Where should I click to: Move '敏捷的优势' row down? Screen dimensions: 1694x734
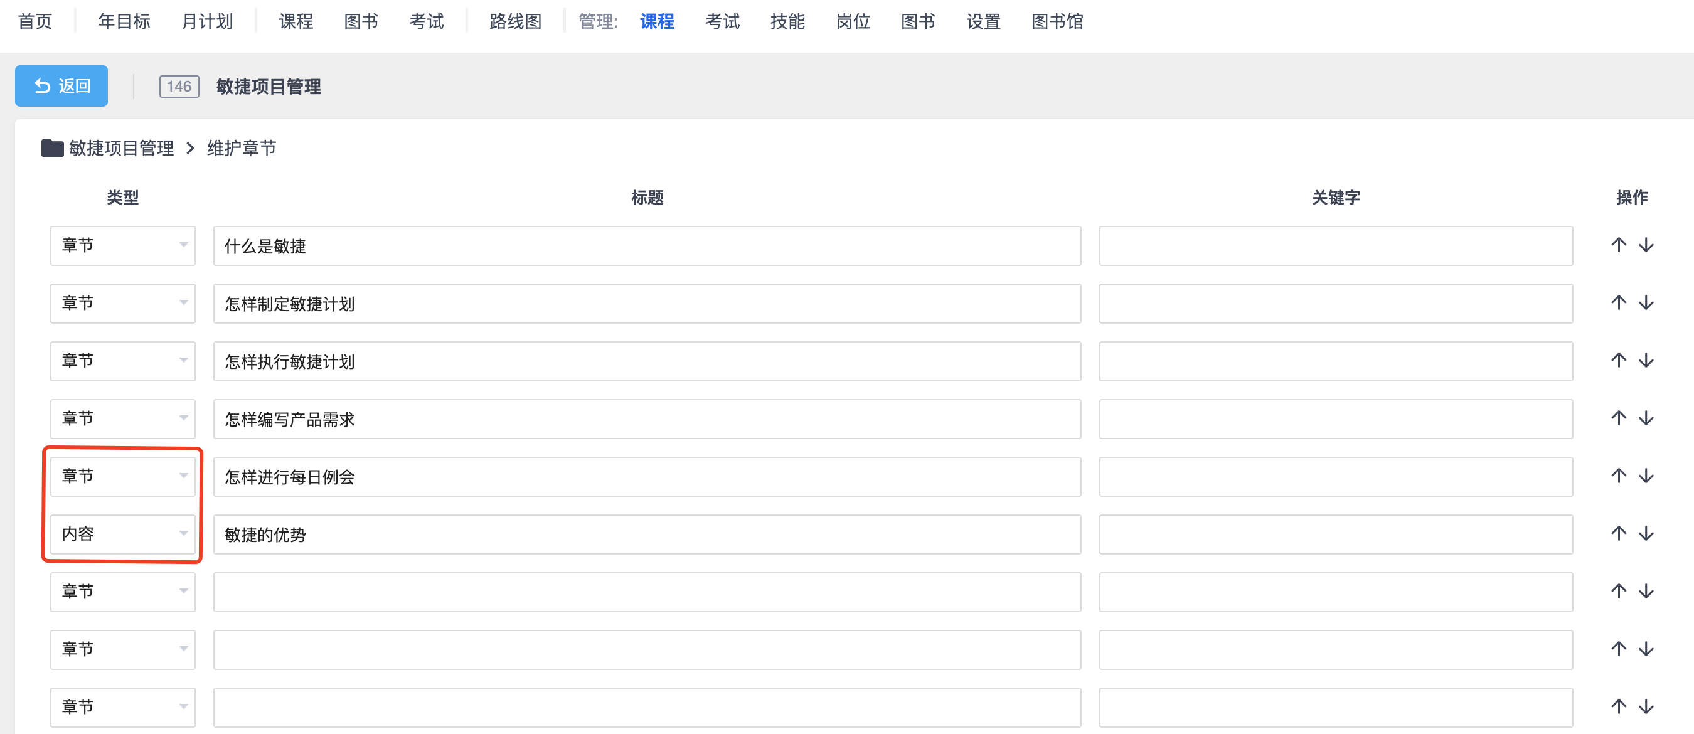1646,534
